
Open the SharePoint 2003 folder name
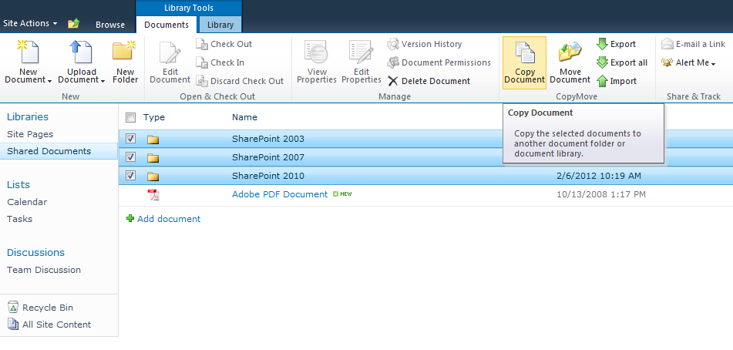(x=268, y=139)
